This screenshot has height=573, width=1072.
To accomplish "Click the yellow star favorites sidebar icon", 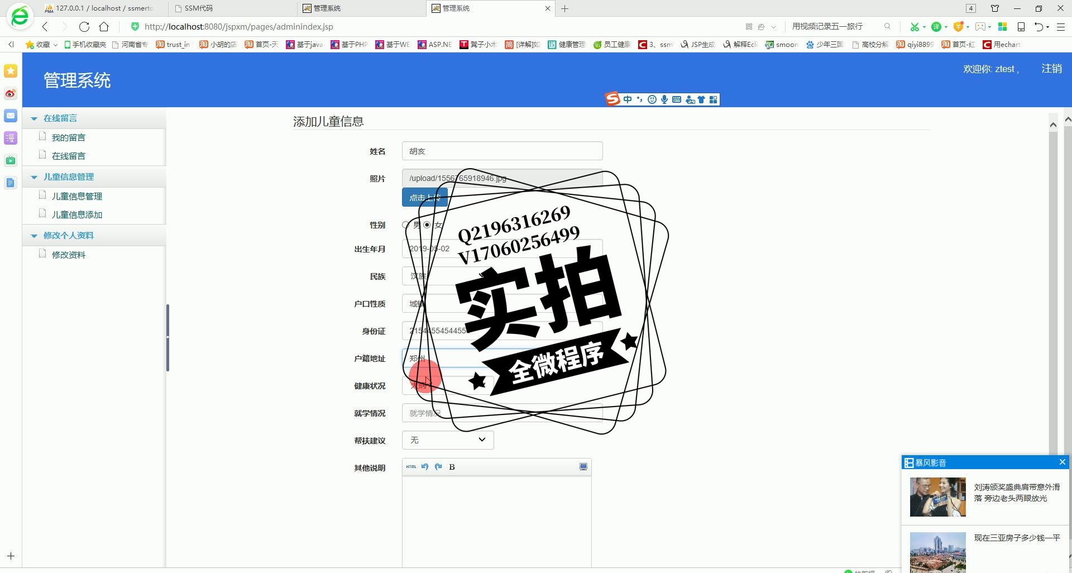I will pyautogui.click(x=11, y=71).
